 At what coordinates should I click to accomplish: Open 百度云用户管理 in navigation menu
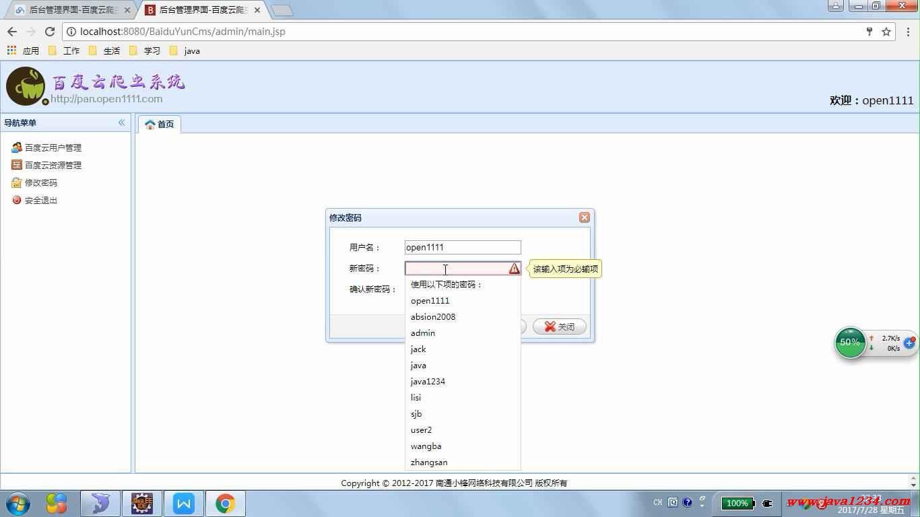pyautogui.click(x=46, y=147)
